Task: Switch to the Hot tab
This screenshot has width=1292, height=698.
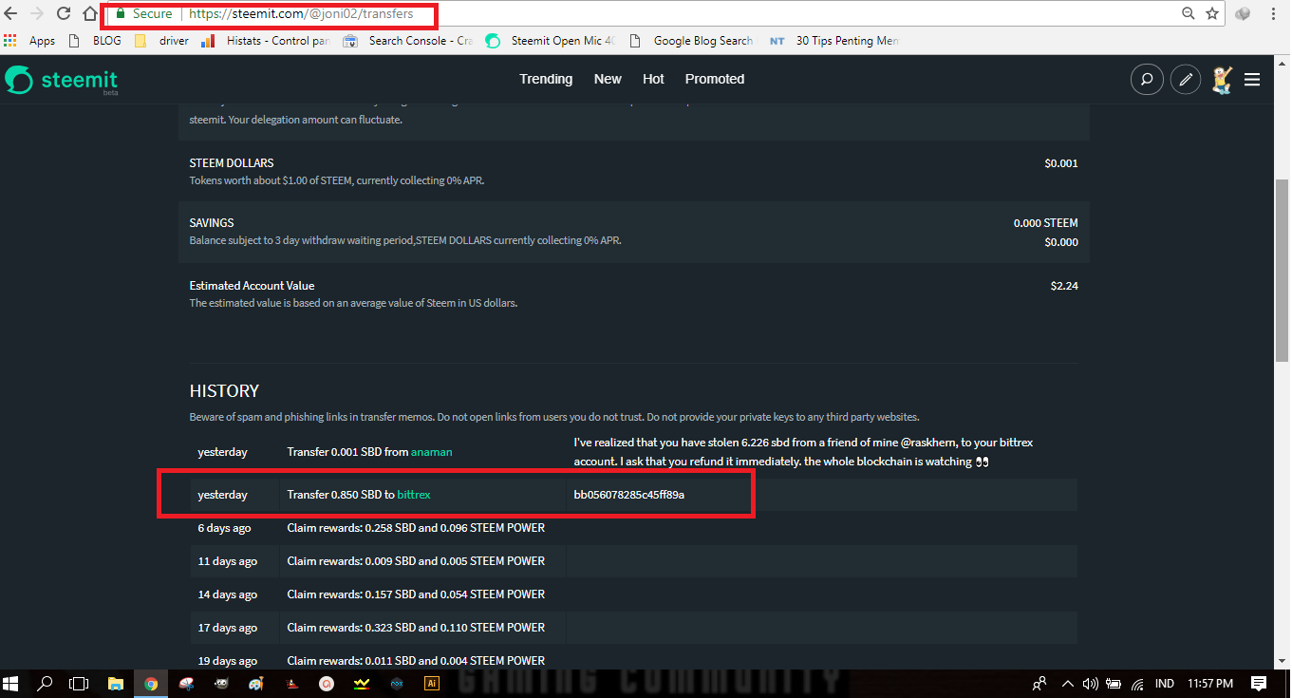Action: [653, 79]
